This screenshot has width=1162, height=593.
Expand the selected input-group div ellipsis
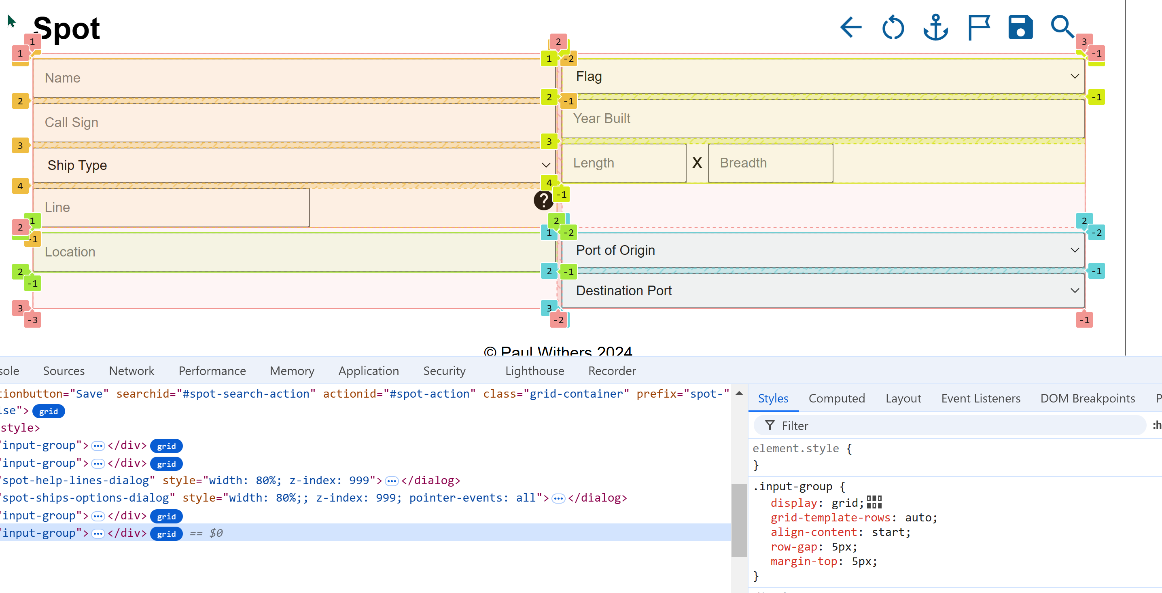coord(98,534)
